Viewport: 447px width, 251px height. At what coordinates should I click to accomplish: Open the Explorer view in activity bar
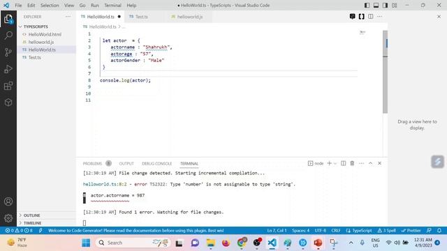pos(8,19)
